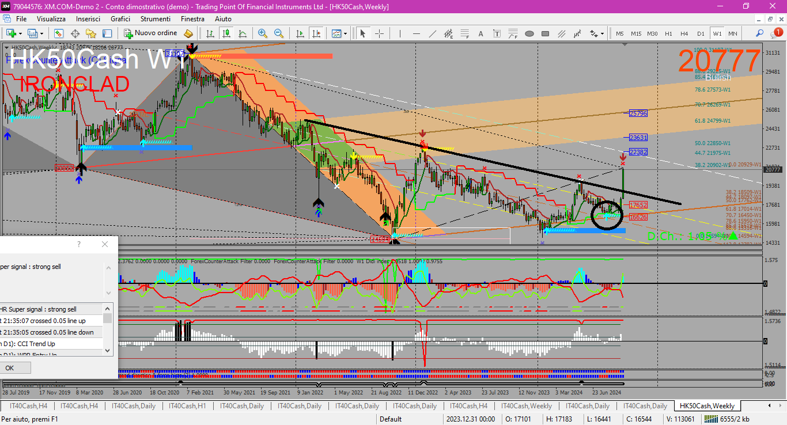This screenshot has height=425, width=787.
Task: Open the Strumenti menu
Action: [x=155, y=19]
